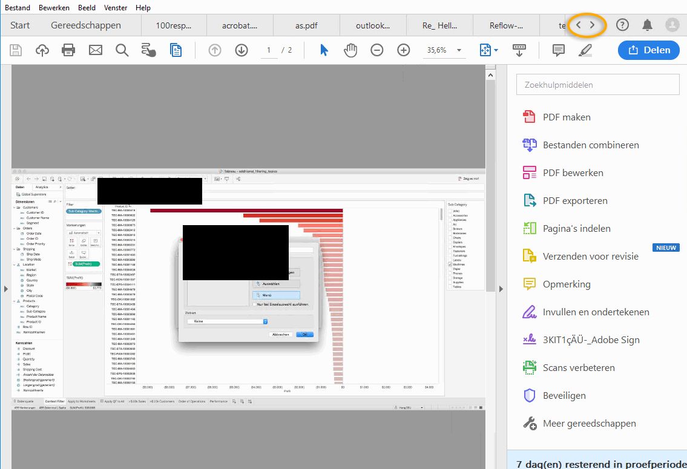The height and width of the screenshot is (469, 687).
Task: Send document via the email envelope icon
Action: point(95,50)
